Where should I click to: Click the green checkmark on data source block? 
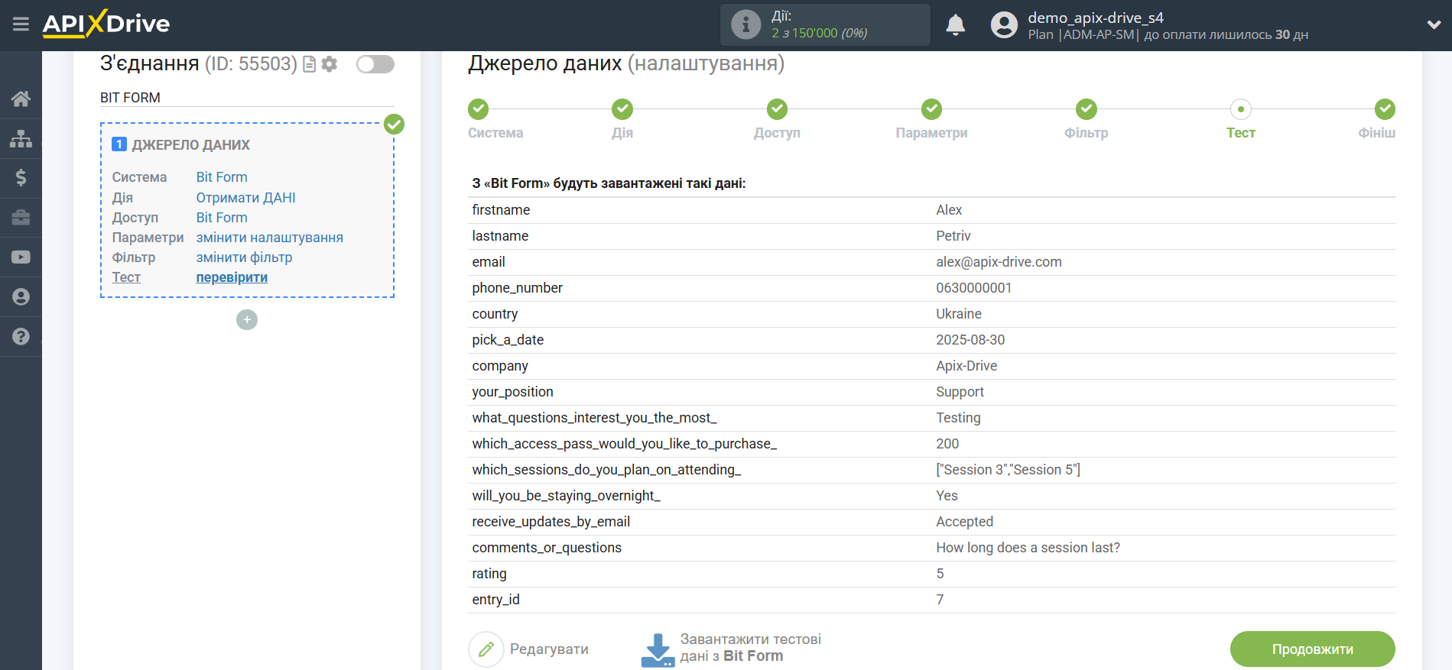click(394, 124)
